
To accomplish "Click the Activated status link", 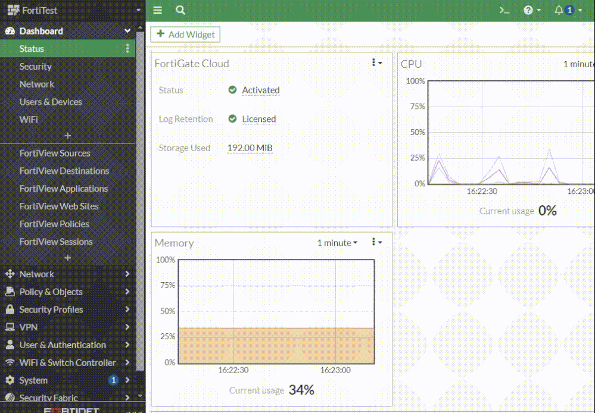I will [261, 90].
